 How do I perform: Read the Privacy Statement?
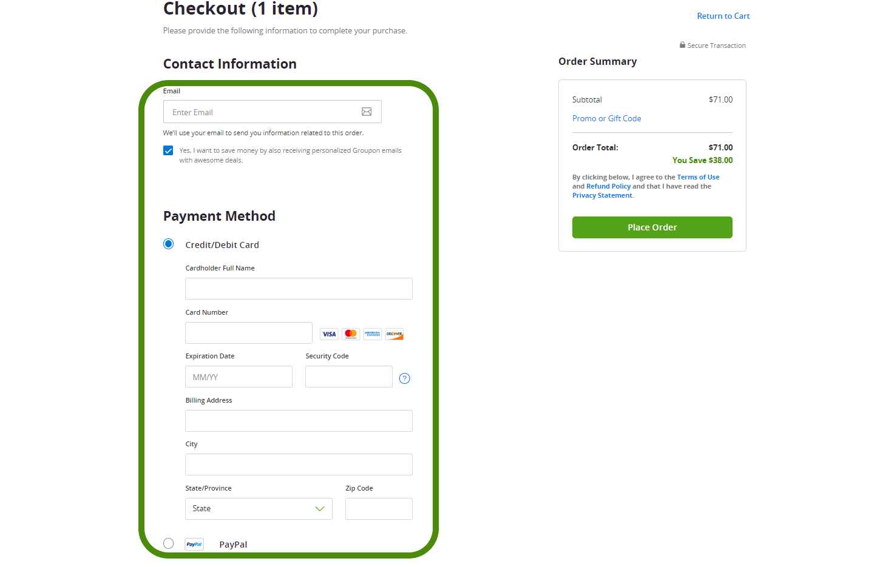(601, 195)
